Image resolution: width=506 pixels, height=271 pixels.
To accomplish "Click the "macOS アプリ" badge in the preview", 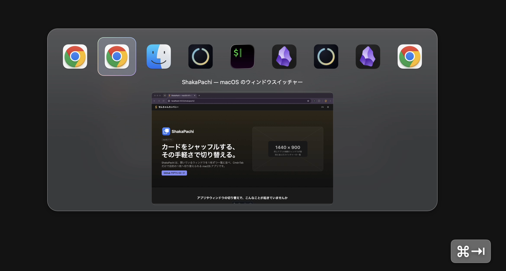I will pyautogui.click(x=167, y=140).
